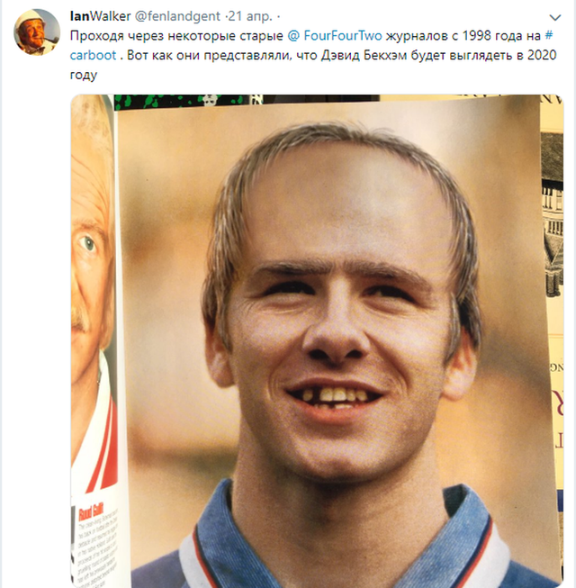
Task: Open the carboot hashtag link
Action: 93,56
